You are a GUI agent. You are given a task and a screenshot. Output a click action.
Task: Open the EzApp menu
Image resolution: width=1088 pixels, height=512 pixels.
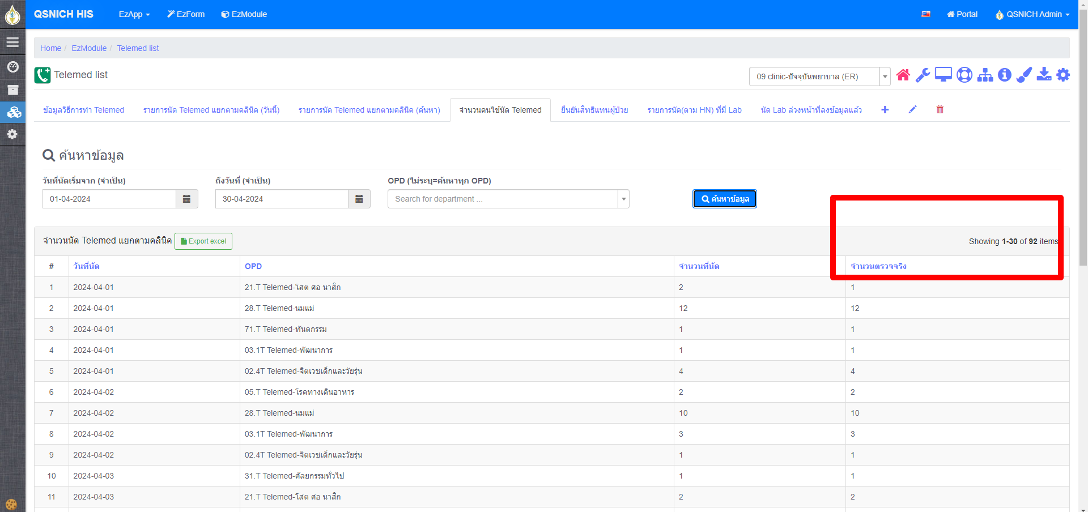pos(134,14)
